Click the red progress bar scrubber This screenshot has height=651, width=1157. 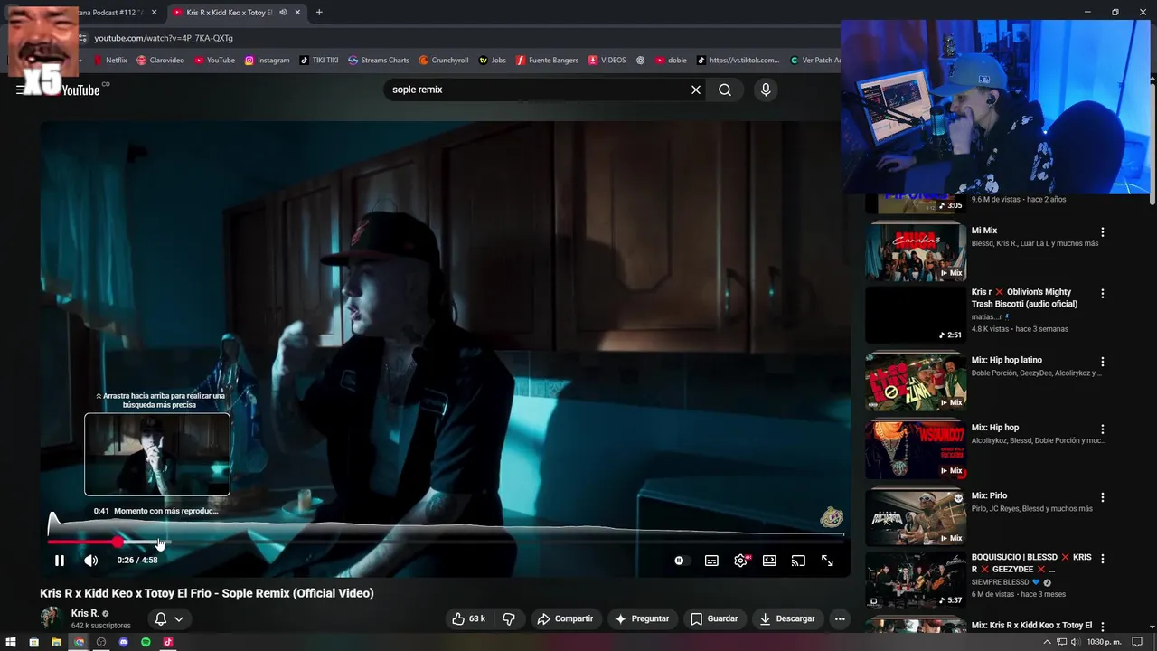[118, 542]
